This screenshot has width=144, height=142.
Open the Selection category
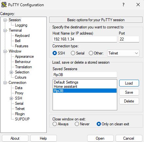point(22,72)
